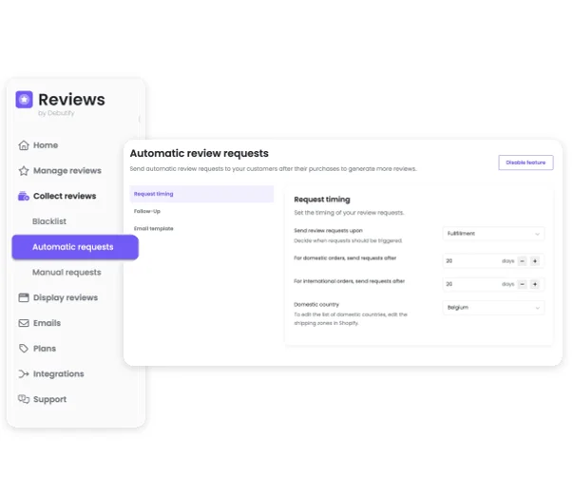The width and height of the screenshot is (573, 495).
Task: Click the 'Domestic country' label
Action: [316, 304]
